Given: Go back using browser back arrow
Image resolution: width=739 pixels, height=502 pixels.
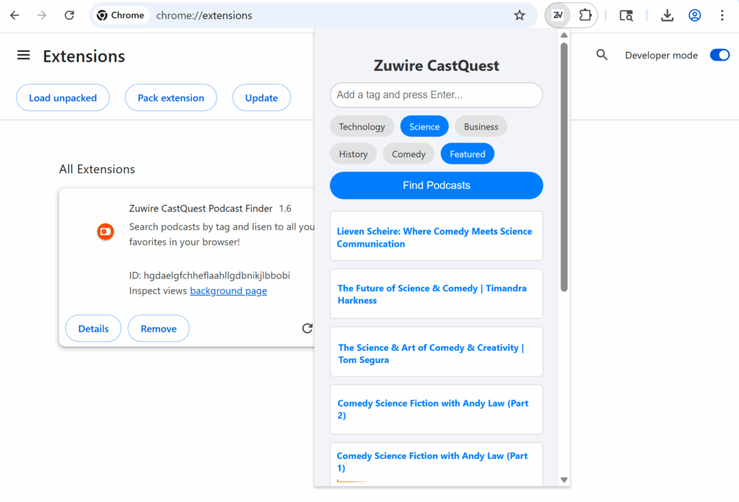Looking at the screenshot, I should pyautogui.click(x=14, y=16).
